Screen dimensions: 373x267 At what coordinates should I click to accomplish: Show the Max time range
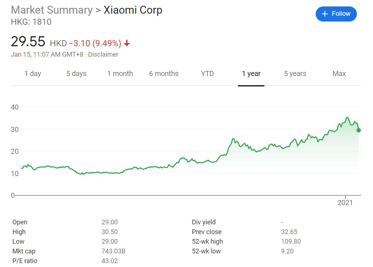point(339,73)
